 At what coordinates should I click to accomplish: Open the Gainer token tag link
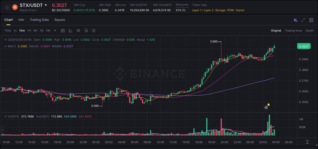[x=240, y=10]
